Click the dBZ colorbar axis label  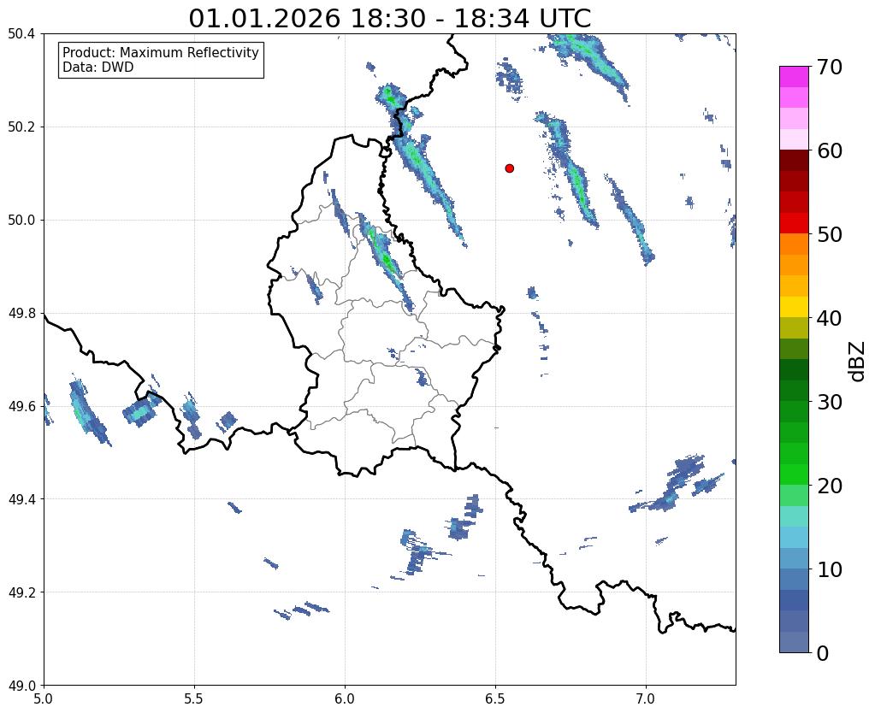pyautogui.click(x=858, y=362)
